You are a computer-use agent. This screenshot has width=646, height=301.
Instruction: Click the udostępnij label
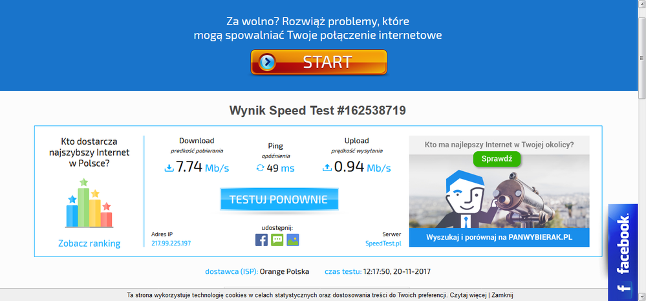[x=277, y=228]
